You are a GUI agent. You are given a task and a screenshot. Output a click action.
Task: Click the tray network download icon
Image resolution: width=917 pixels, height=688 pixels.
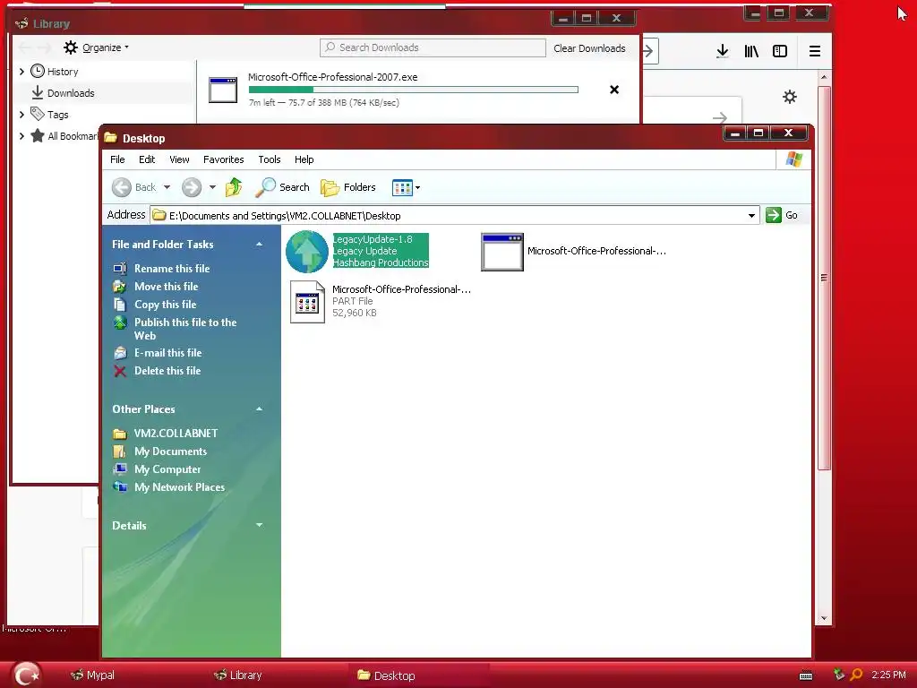coord(839,675)
